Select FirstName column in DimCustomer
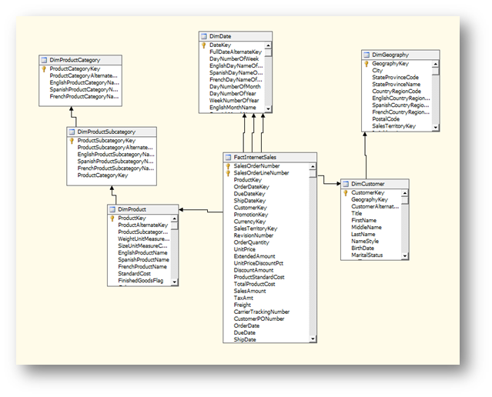492x397 pixels. point(363,221)
